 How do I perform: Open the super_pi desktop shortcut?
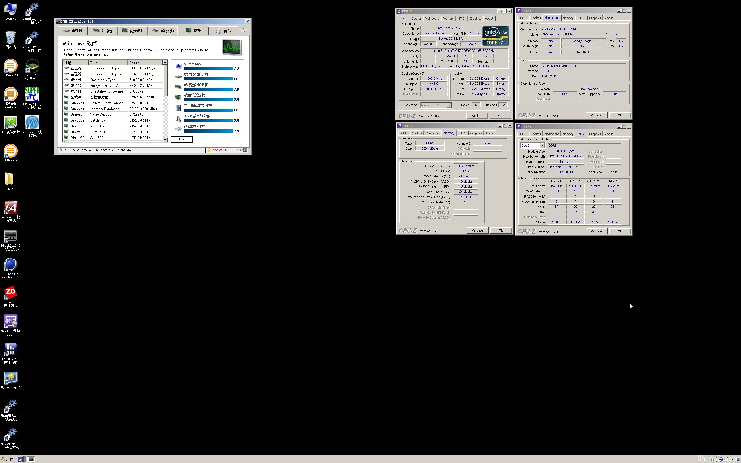click(32, 98)
